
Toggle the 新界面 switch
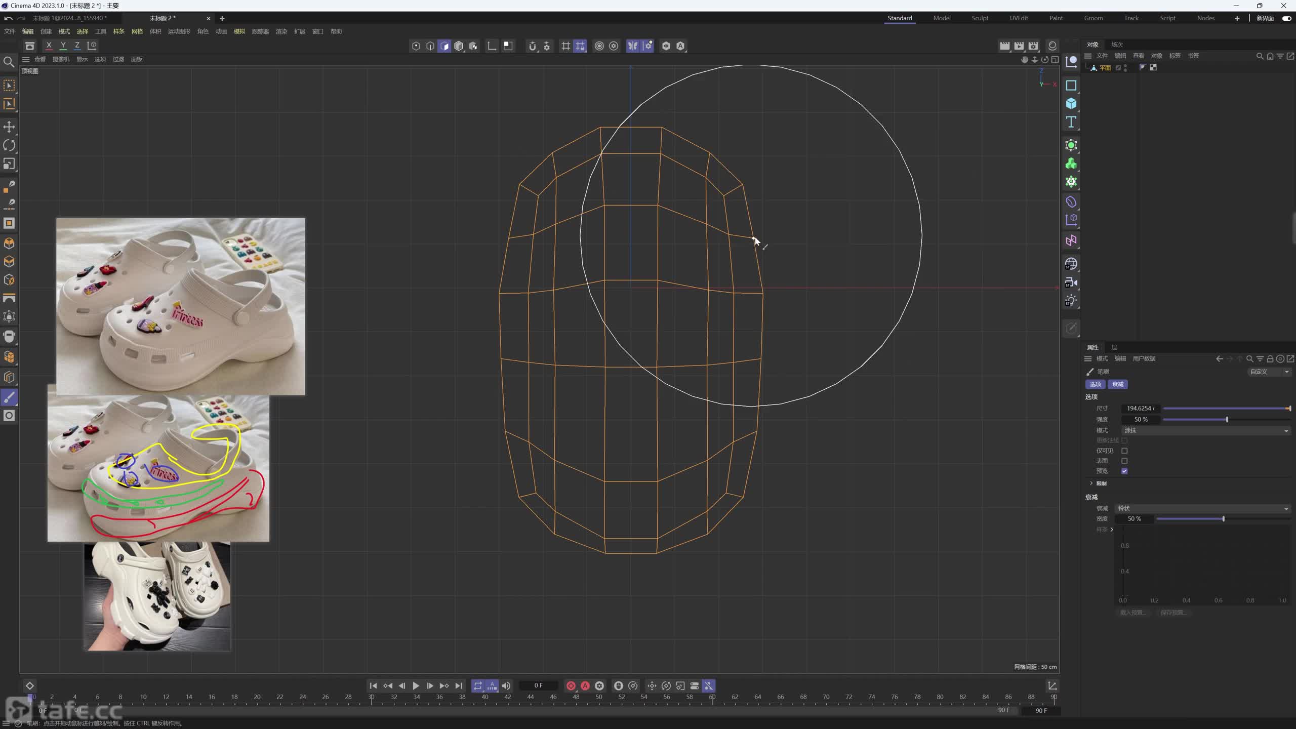pyautogui.click(x=1286, y=18)
